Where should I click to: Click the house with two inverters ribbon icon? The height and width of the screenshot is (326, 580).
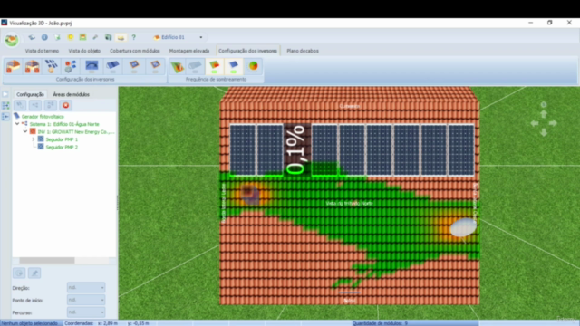point(33,66)
